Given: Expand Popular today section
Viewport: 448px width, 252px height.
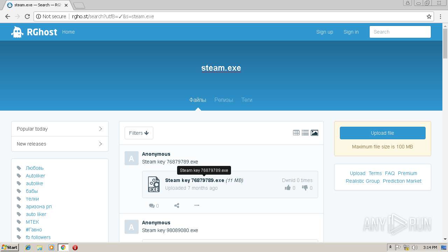Looking at the screenshot, I should click(60, 129).
